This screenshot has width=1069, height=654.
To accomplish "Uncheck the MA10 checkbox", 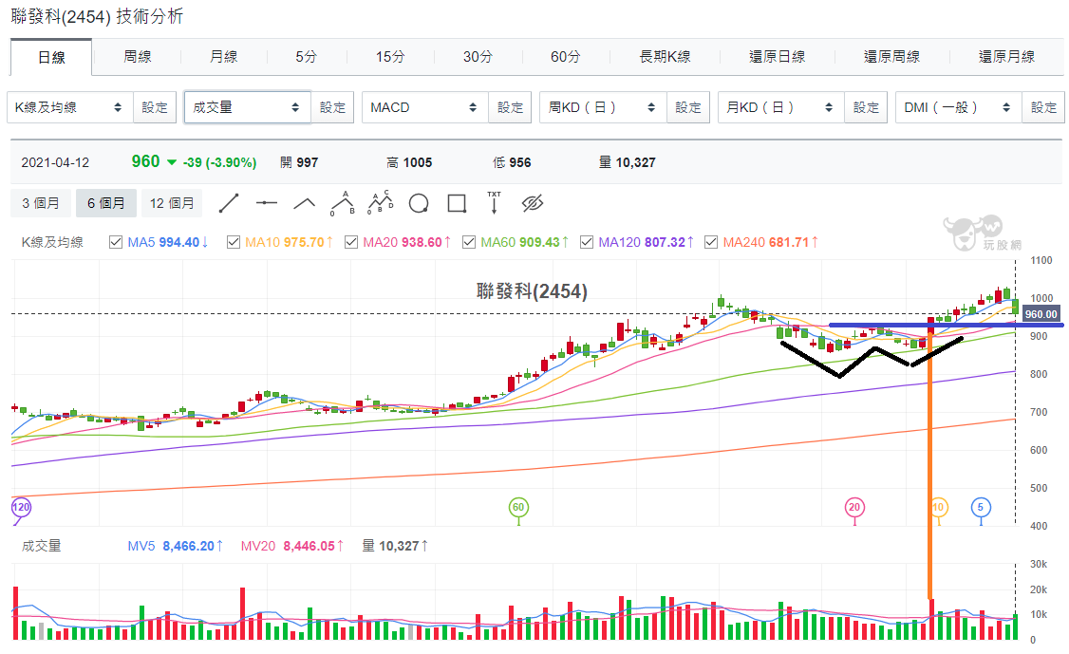I will point(234,242).
